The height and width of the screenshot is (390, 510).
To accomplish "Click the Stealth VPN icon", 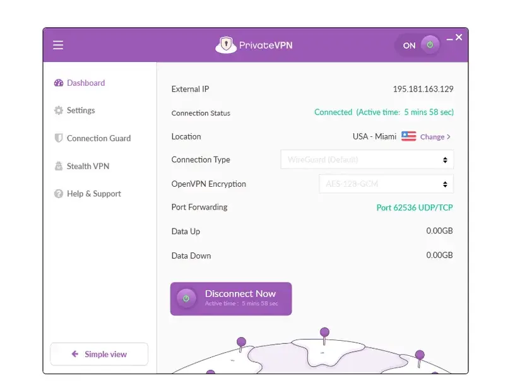I will 59,166.
